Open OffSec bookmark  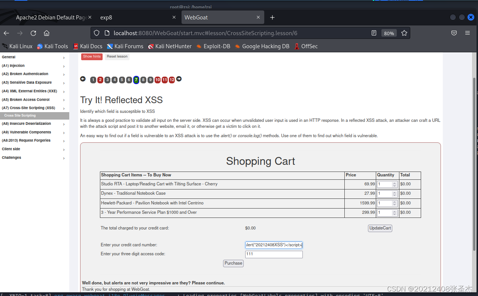(306, 46)
